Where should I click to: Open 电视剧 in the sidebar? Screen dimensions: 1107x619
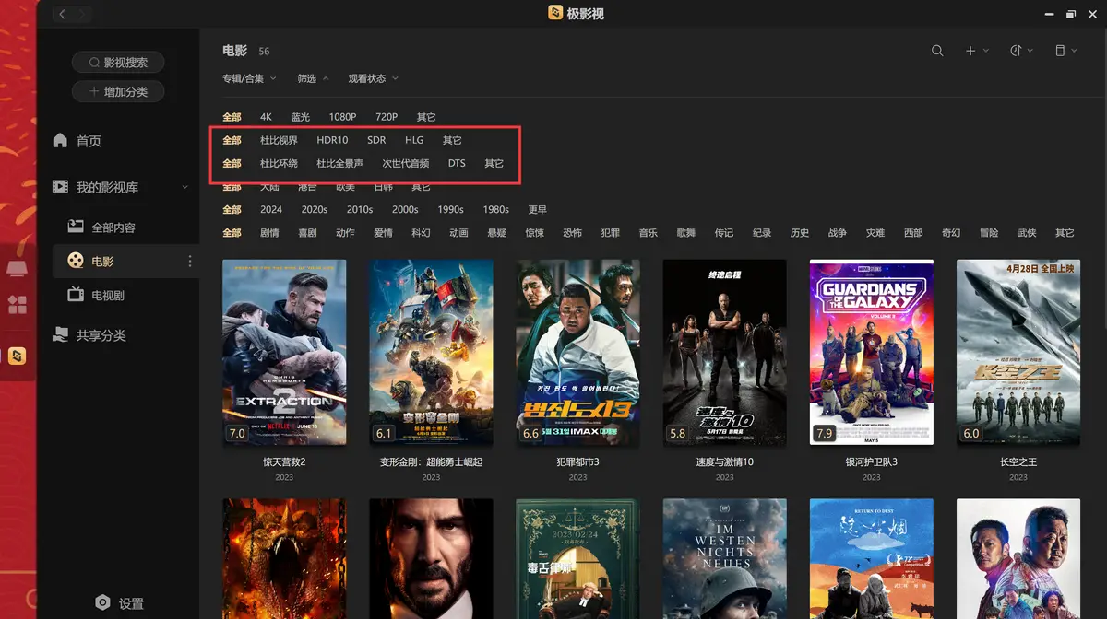click(x=108, y=296)
